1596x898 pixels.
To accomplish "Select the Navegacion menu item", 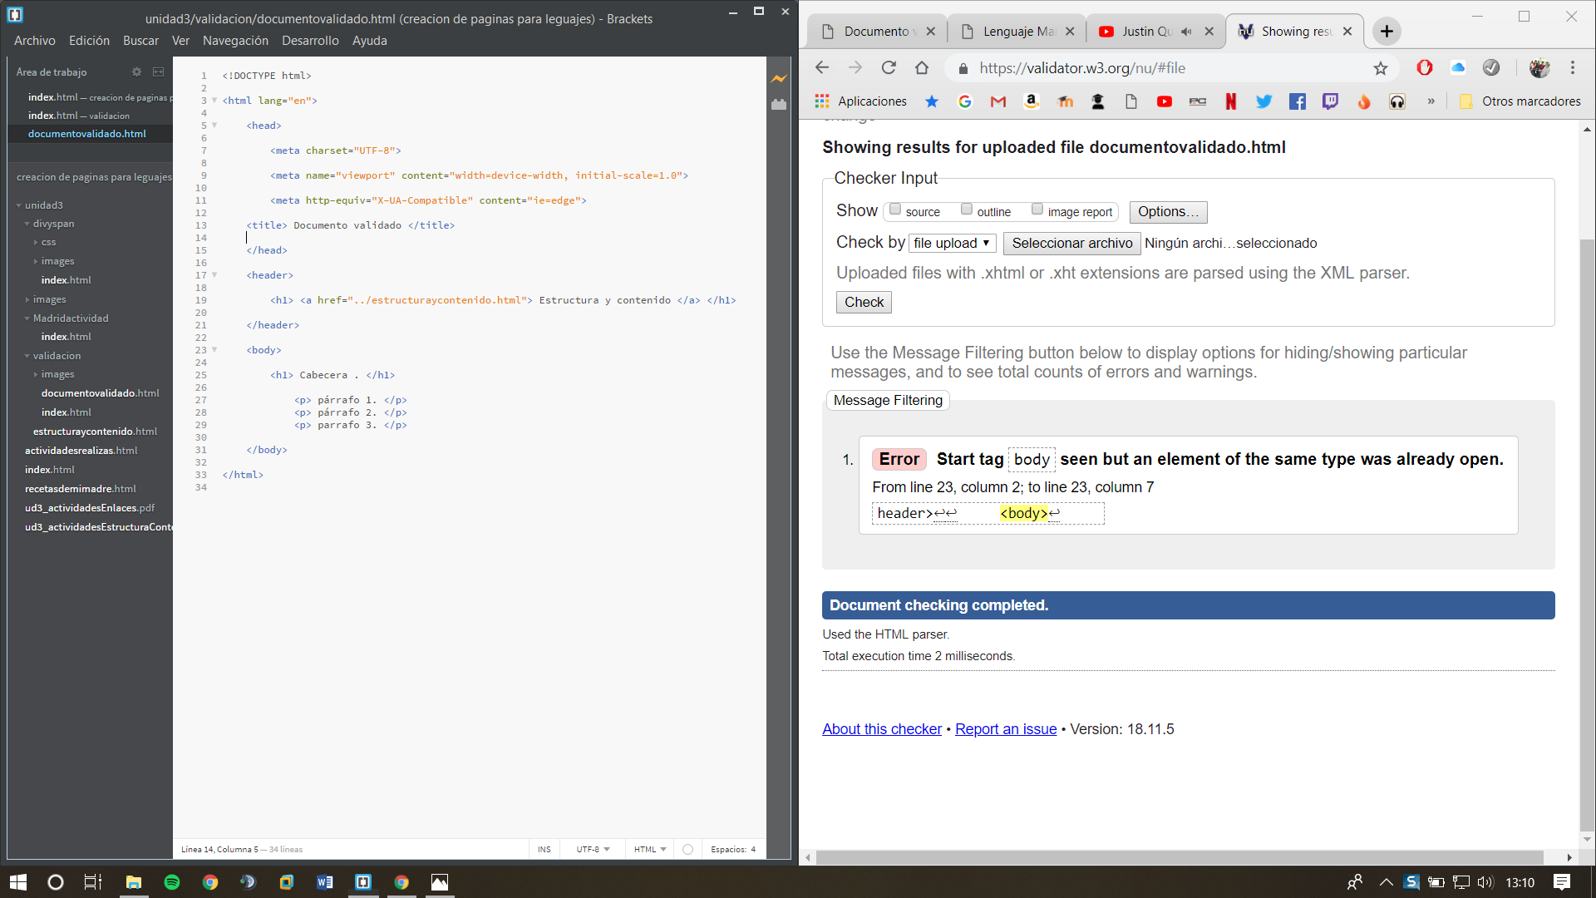I will click(x=234, y=41).
